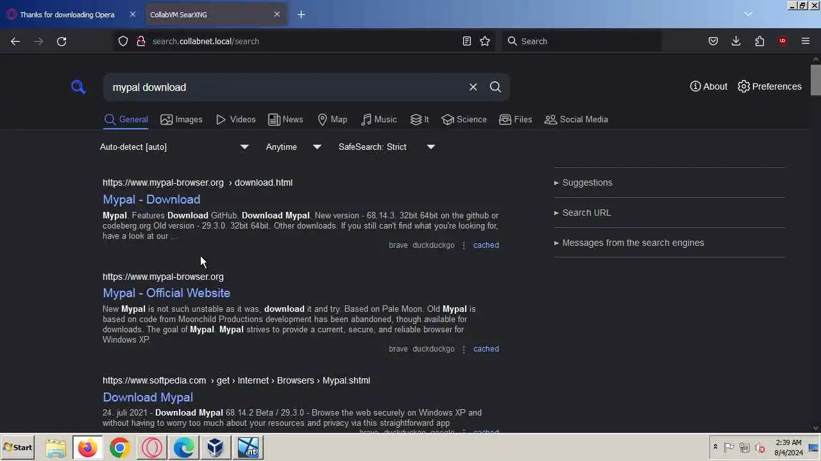This screenshot has width=821, height=461.
Task: Close the CollabVM SearXNG tab
Action: (x=277, y=14)
